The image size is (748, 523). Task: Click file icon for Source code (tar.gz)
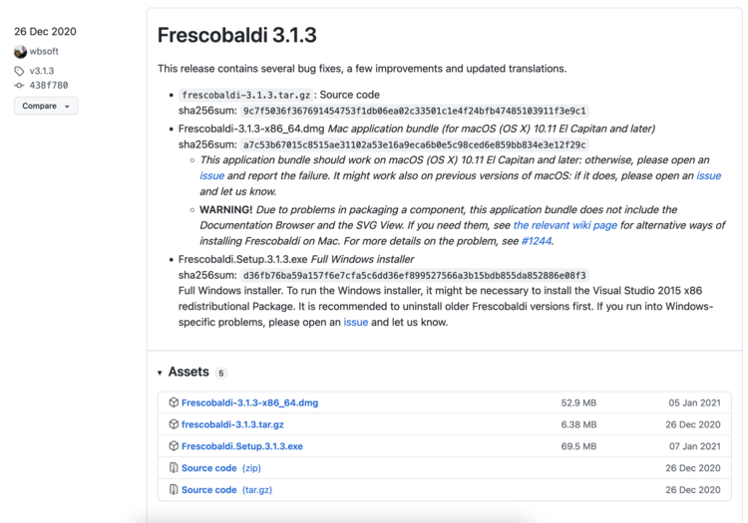[x=174, y=490]
